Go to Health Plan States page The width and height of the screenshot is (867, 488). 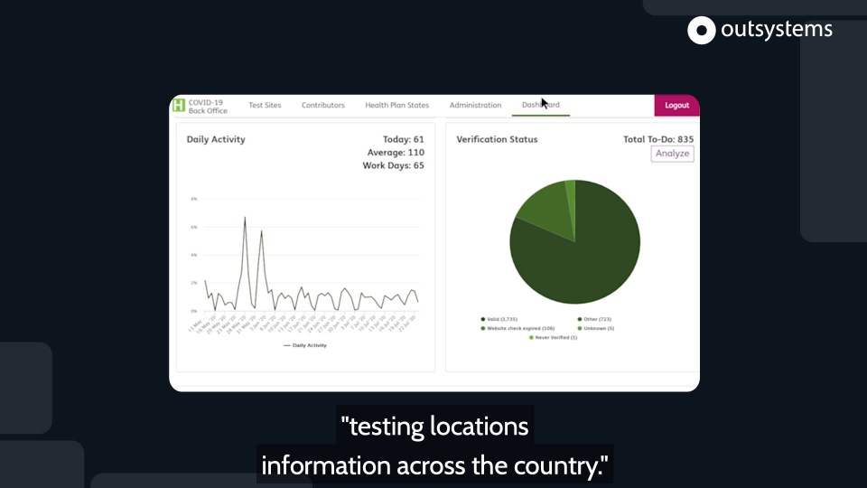point(397,105)
